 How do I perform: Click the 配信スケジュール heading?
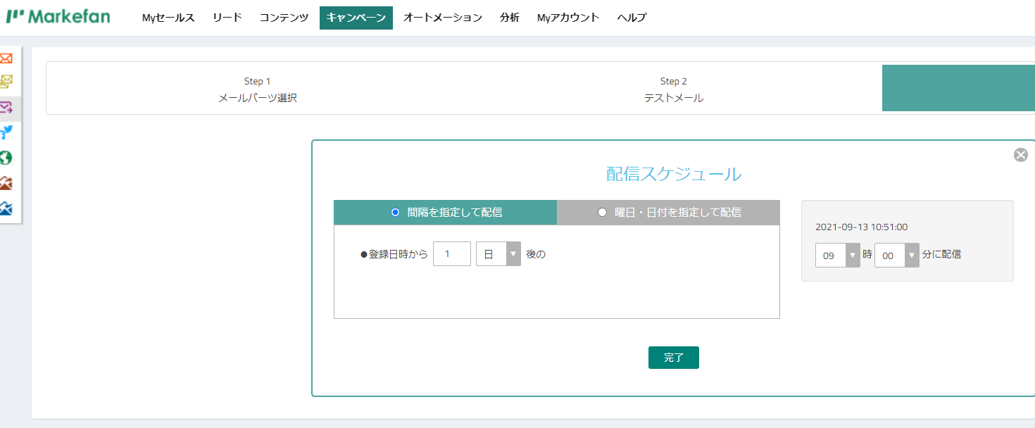click(674, 174)
